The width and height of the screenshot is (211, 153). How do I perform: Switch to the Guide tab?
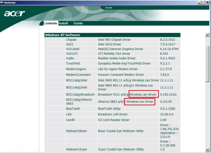click(x=78, y=23)
